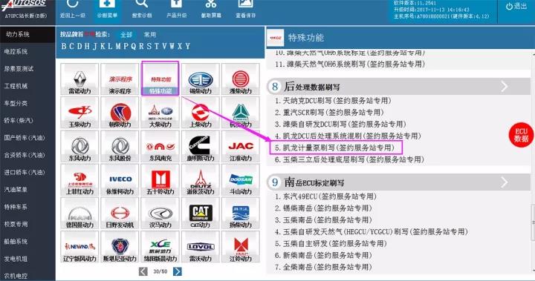Open the JAC 江淮动力 icon

tap(241, 147)
